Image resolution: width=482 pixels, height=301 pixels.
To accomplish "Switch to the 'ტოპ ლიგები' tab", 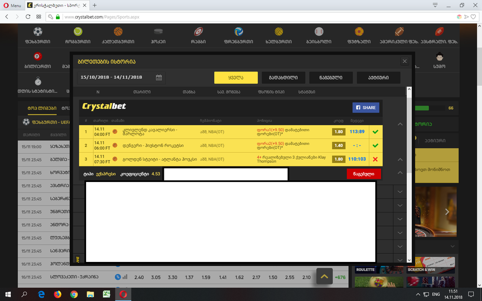I will [42, 108].
